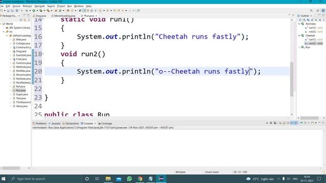
Task: Click the Clear Console icon
Action: pyautogui.click(x=280, y=123)
